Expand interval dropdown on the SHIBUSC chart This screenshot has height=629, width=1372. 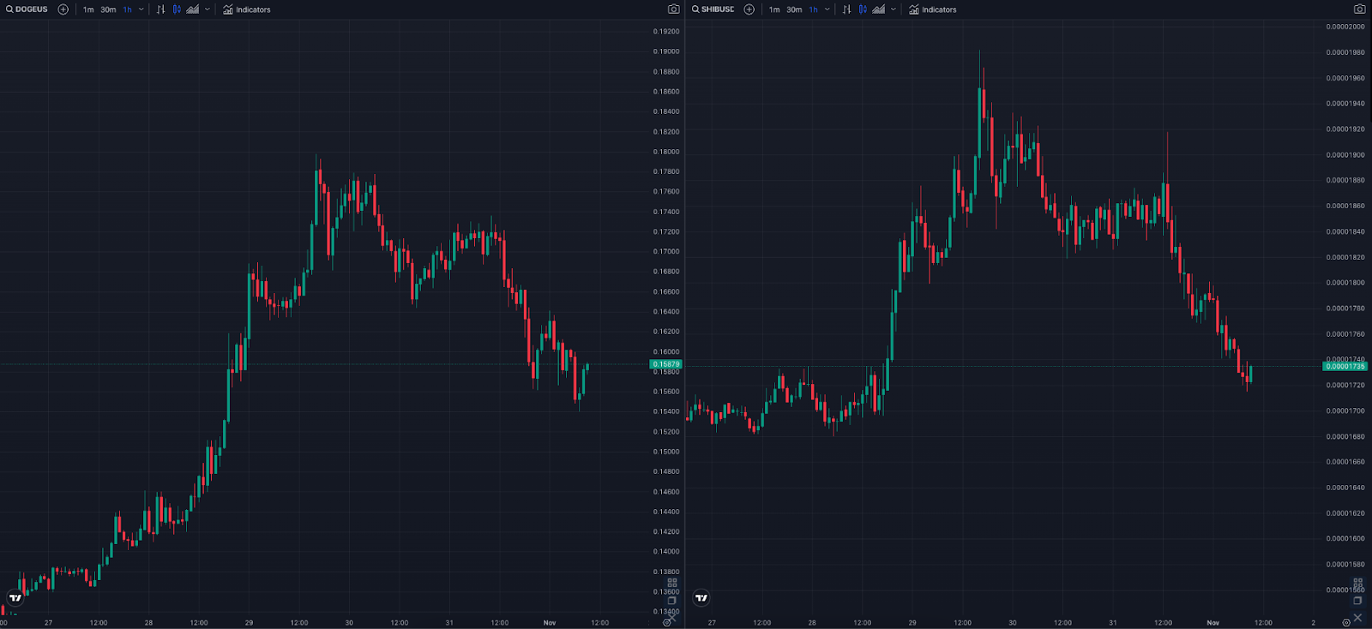(827, 9)
